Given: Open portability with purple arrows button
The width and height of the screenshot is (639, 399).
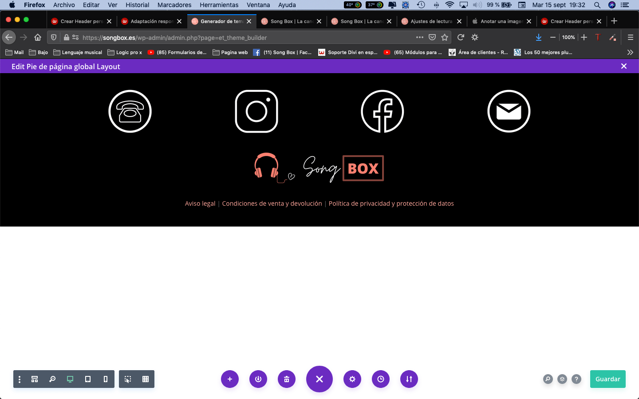Looking at the screenshot, I should pos(409,379).
